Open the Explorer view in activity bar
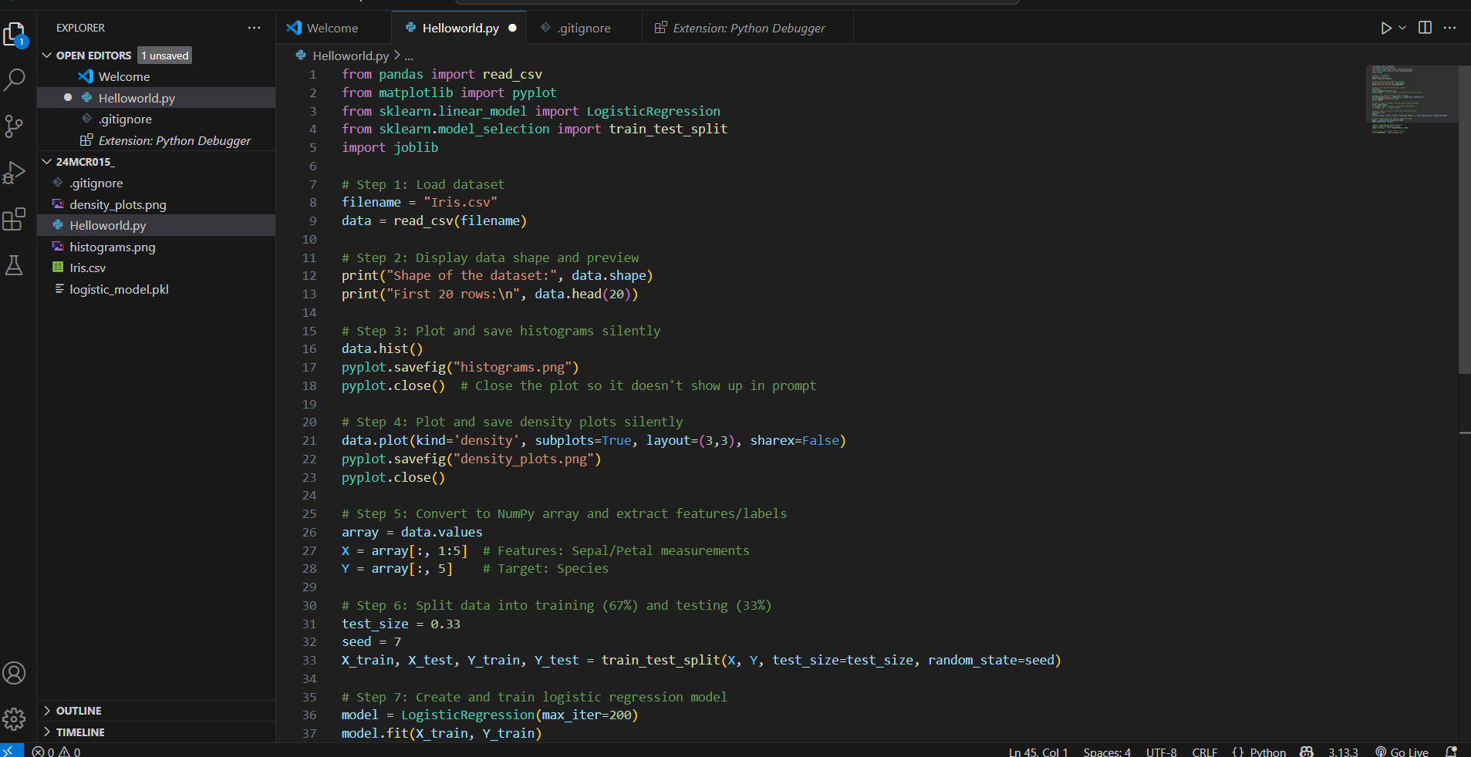 15,35
